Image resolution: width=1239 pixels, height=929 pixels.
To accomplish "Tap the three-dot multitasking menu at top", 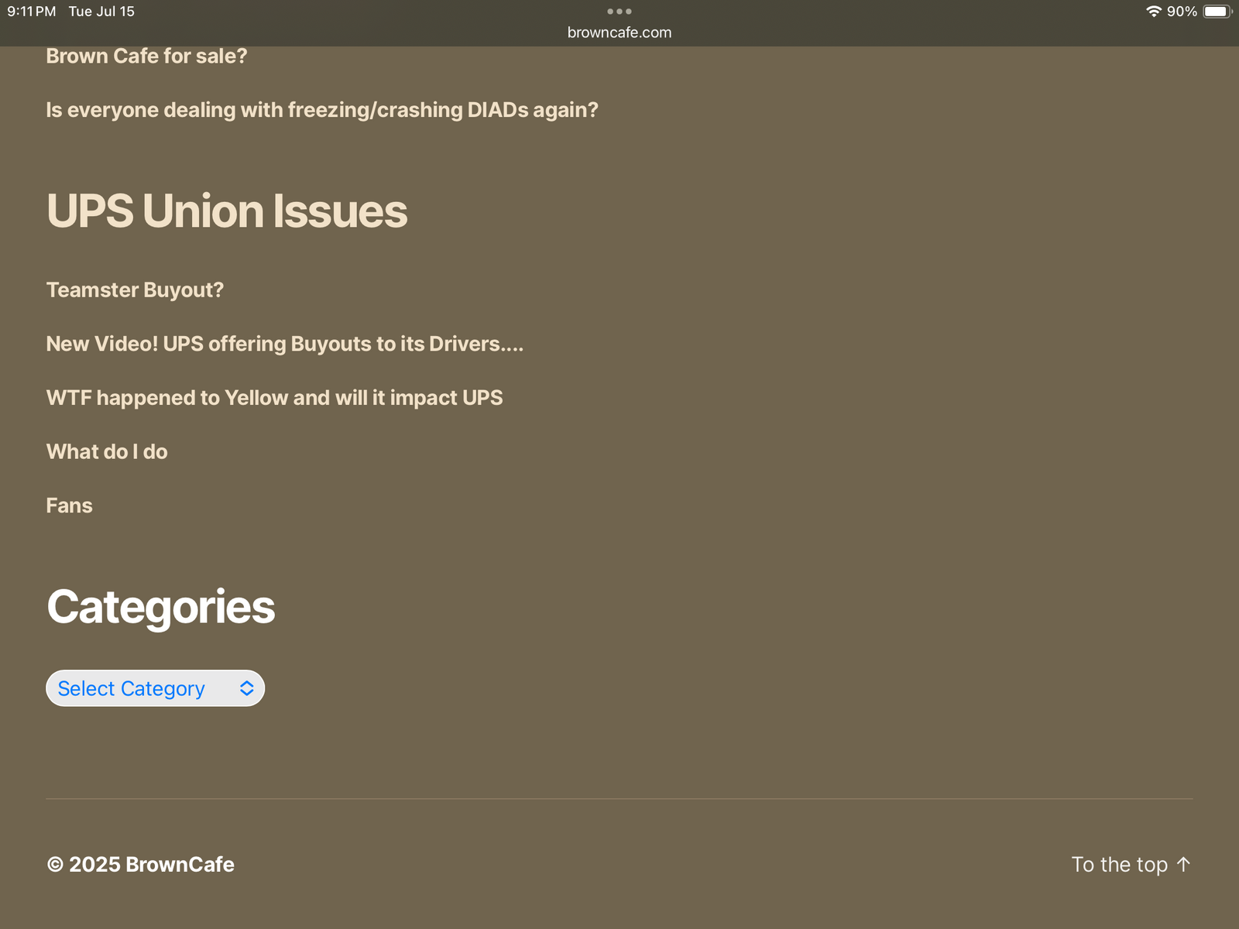I will coord(619,12).
